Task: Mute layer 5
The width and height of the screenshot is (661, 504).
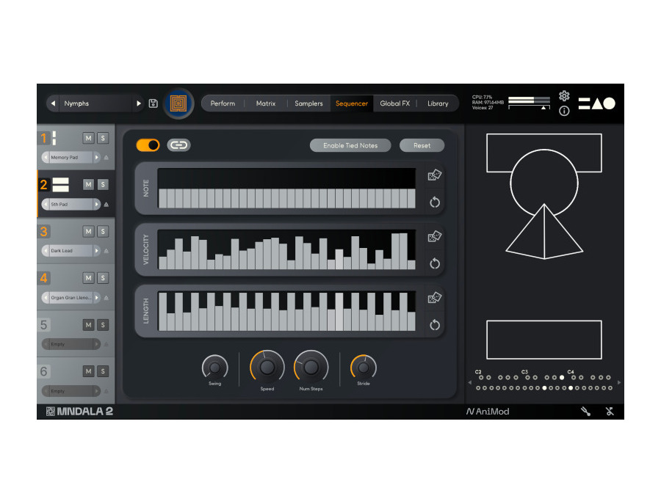Action: (x=88, y=325)
